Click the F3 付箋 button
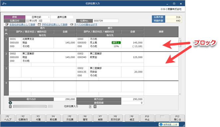 point(38,118)
